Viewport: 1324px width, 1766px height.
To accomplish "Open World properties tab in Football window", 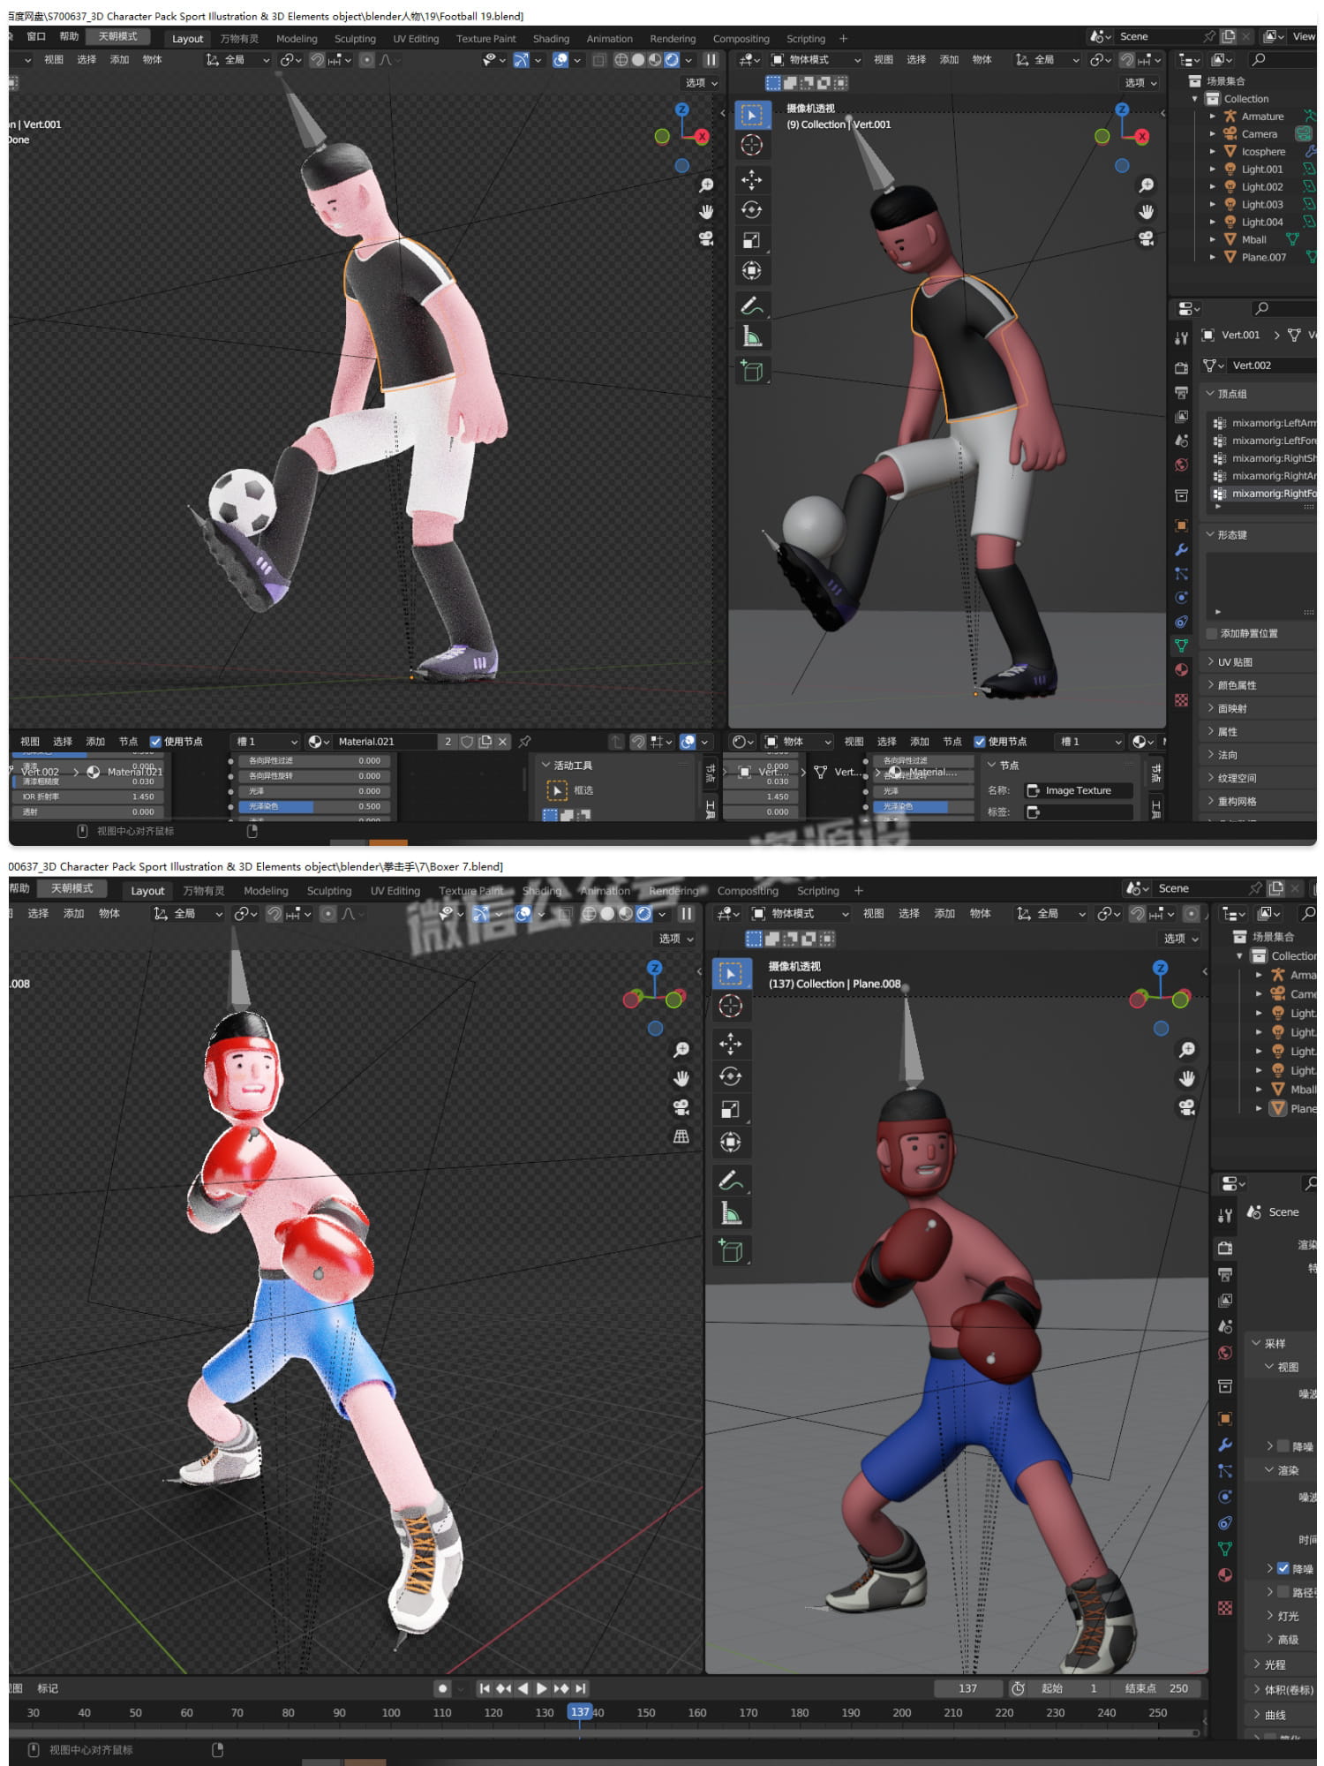I will point(1181,464).
